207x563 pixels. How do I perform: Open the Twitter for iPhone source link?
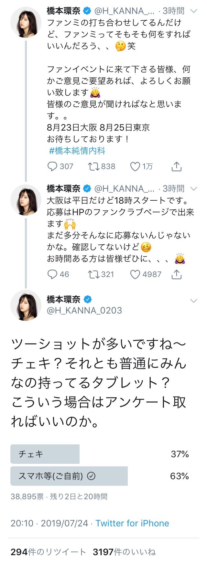132,523
